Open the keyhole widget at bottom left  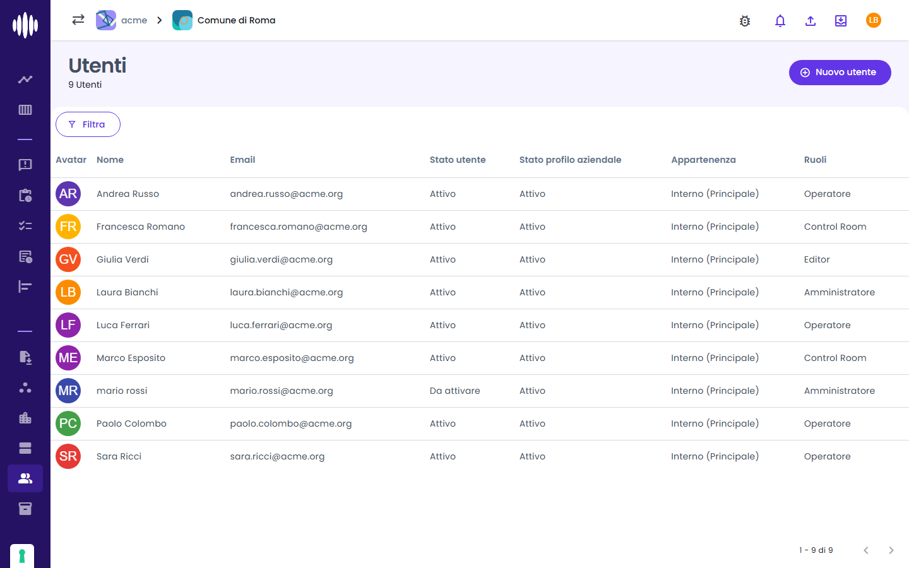(22, 556)
